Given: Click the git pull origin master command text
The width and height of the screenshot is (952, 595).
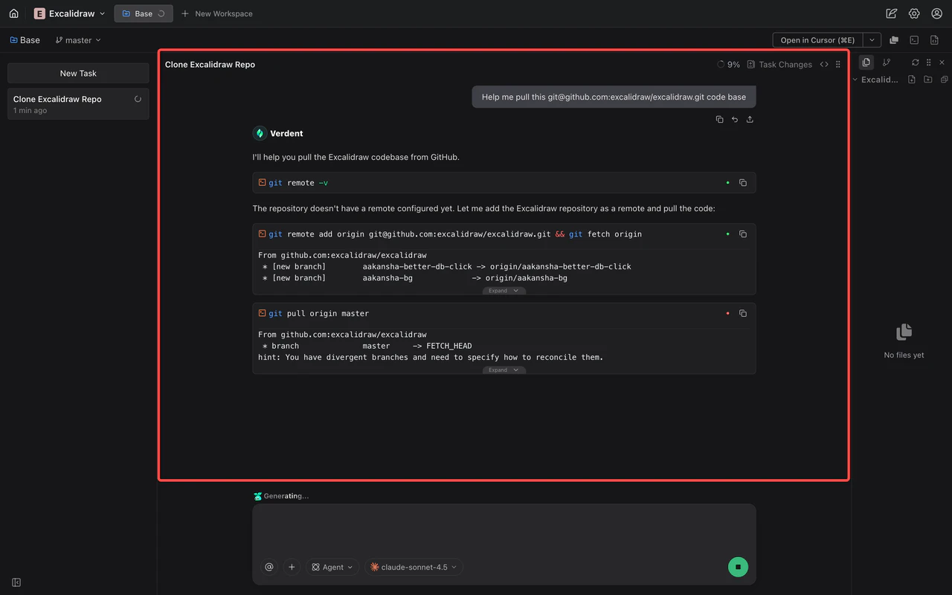Looking at the screenshot, I should click(318, 314).
